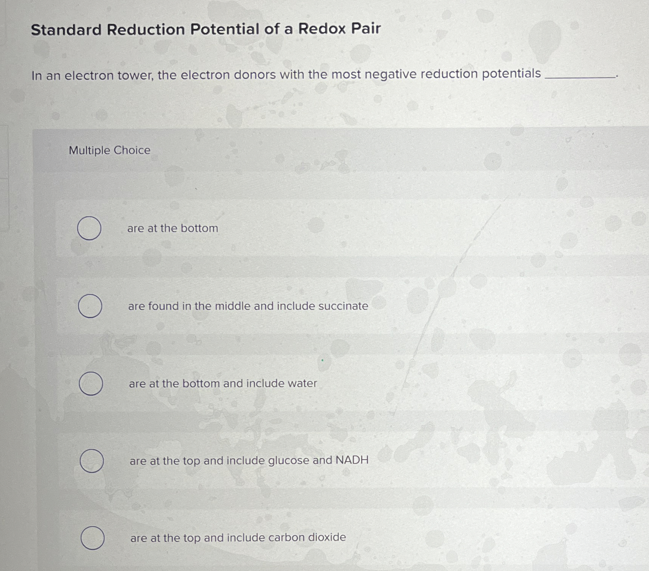Select the radio button for 'are at the bottom'
The image size is (649, 571).
89,228
